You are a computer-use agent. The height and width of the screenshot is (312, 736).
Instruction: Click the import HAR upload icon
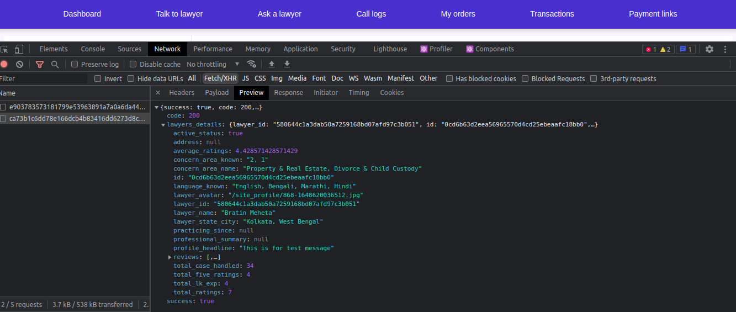click(271, 64)
